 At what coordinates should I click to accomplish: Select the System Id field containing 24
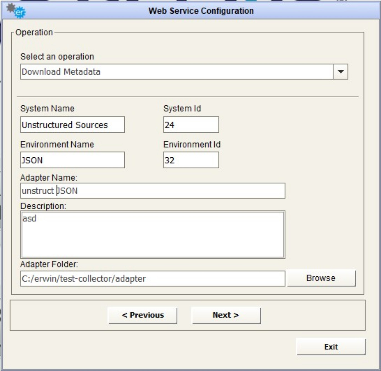tap(191, 125)
